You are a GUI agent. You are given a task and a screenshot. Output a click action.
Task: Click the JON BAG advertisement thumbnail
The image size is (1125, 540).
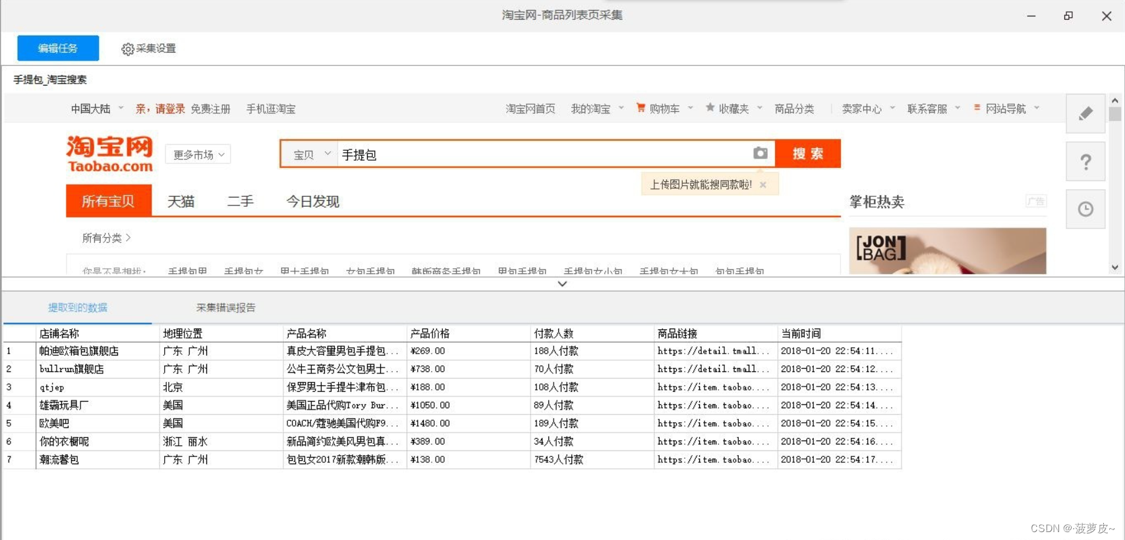click(948, 251)
